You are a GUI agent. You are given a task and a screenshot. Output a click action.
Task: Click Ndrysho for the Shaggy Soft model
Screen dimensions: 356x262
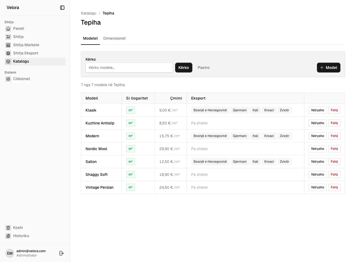point(317,174)
